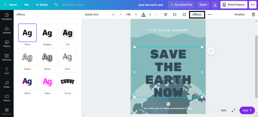Open the Videos sidebar panel
This screenshot has height=117, width=258.
7,98
